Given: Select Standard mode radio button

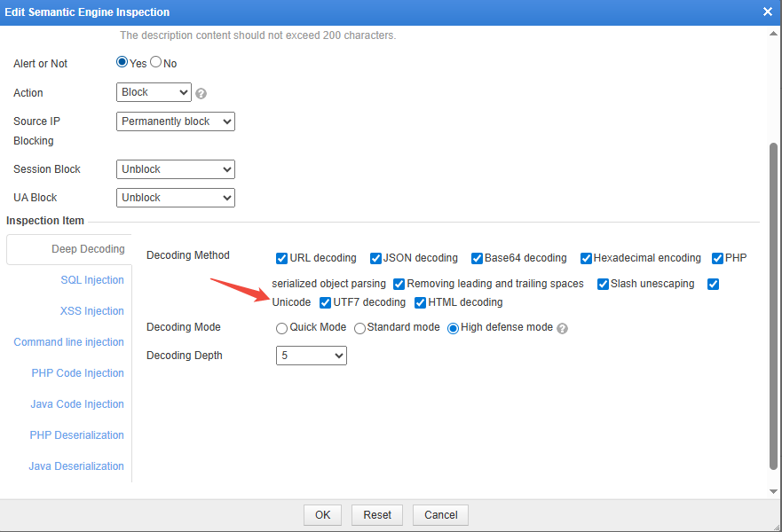Looking at the screenshot, I should pyautogui.click(x=359, y=328).
